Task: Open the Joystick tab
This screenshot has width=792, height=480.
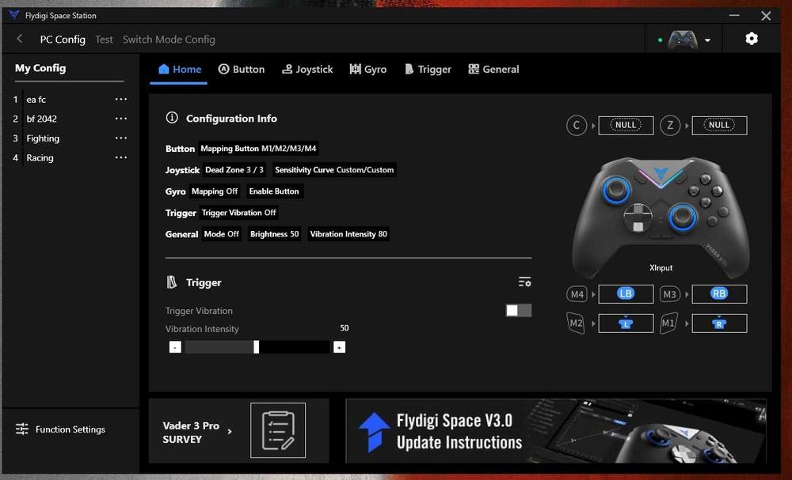Action: pyautogui.click(x=307, y=69)
